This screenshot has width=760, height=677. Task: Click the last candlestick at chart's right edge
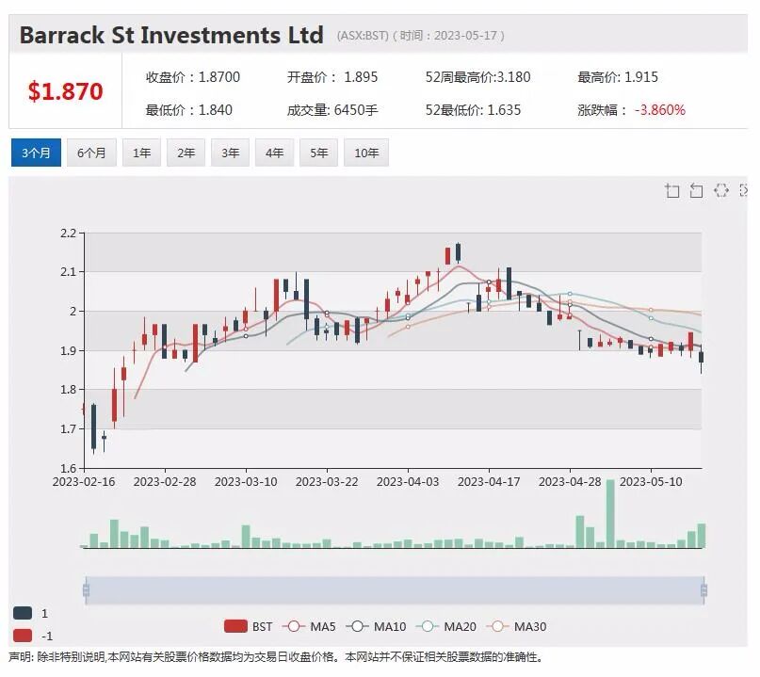(x=701, y=357)
